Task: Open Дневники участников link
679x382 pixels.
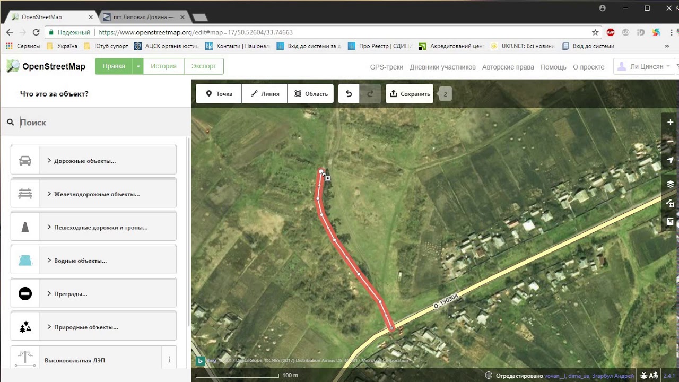Action: (442, 67)
